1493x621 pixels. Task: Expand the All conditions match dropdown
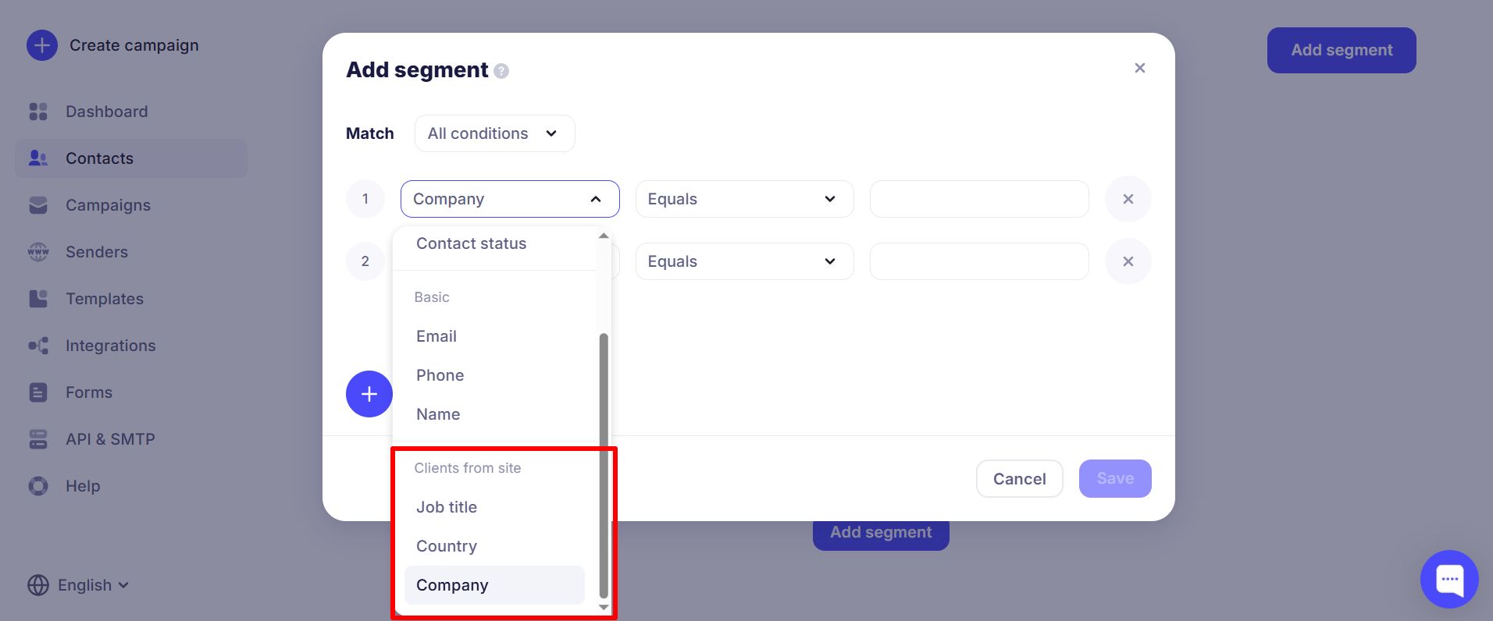coord(494,133)
